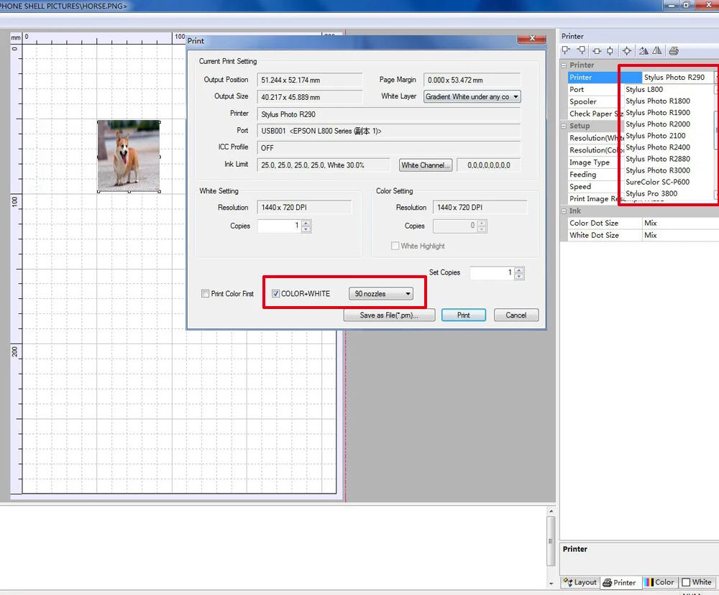This screenshot has width=719, height=595.
Task: Click the White Channel button
Action: point(426,165)
